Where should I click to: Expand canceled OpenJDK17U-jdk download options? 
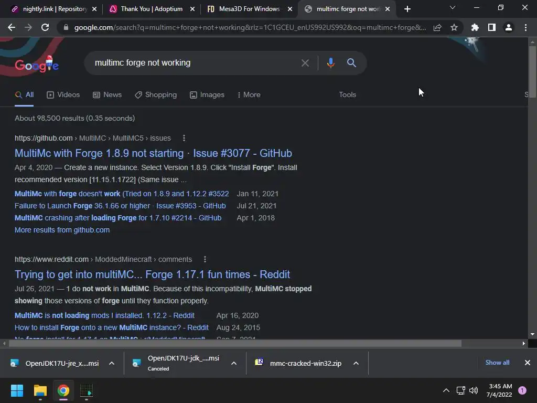233,363
